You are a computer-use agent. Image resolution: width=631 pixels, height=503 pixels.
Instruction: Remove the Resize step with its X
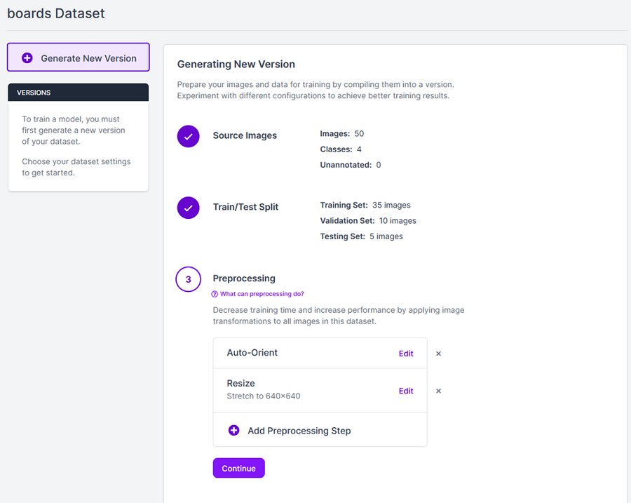tap(439, 391)
